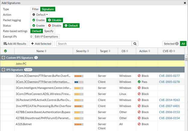Click Add All Results button

pos(15,44)
